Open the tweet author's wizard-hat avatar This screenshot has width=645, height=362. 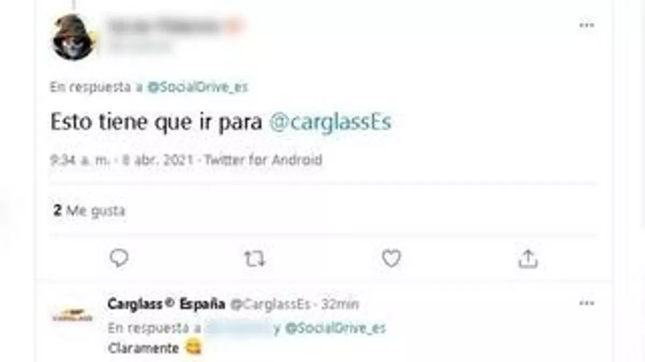point(74,38)
